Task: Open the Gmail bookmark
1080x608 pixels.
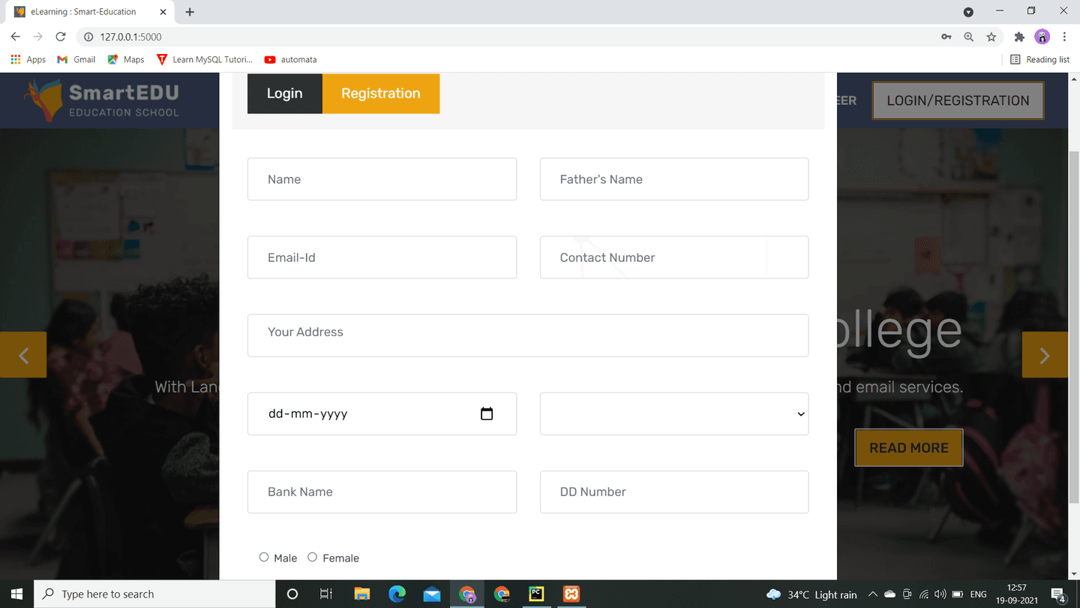Action: click(x=76, y=59)
